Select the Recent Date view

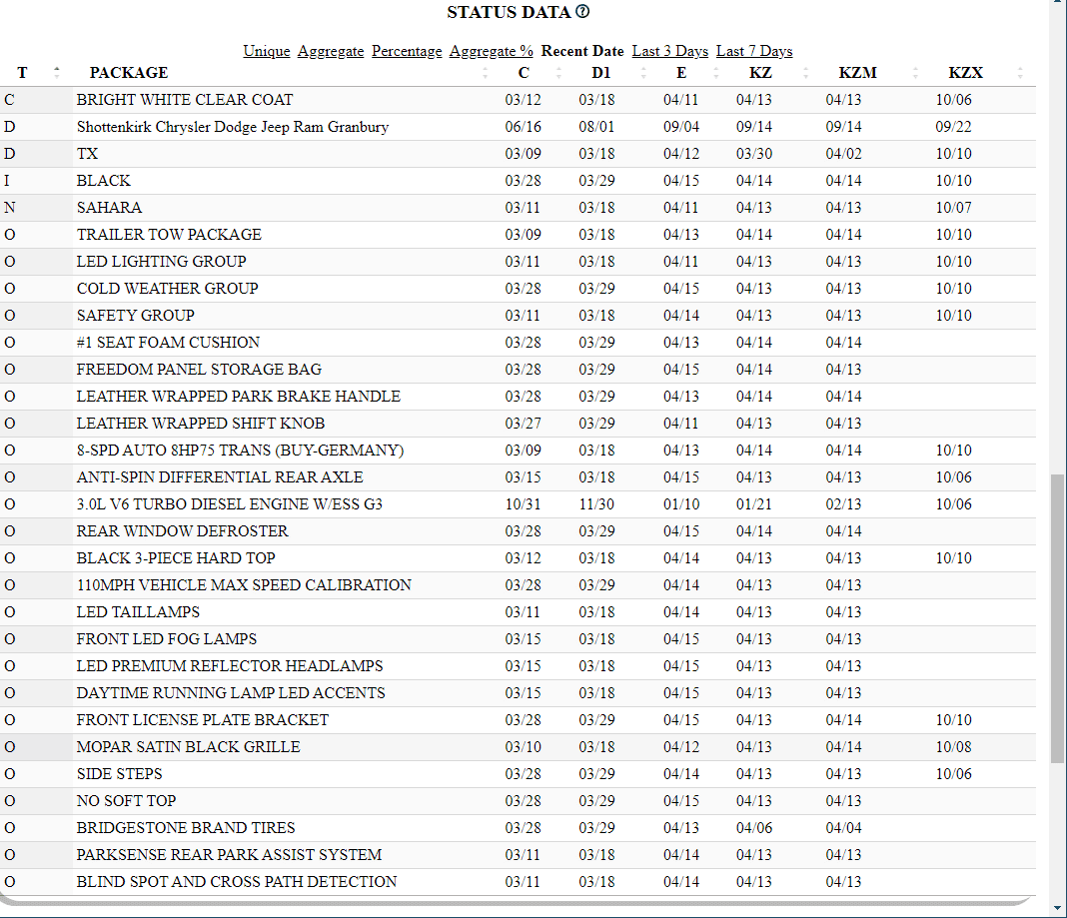click(x=582, y=51)
